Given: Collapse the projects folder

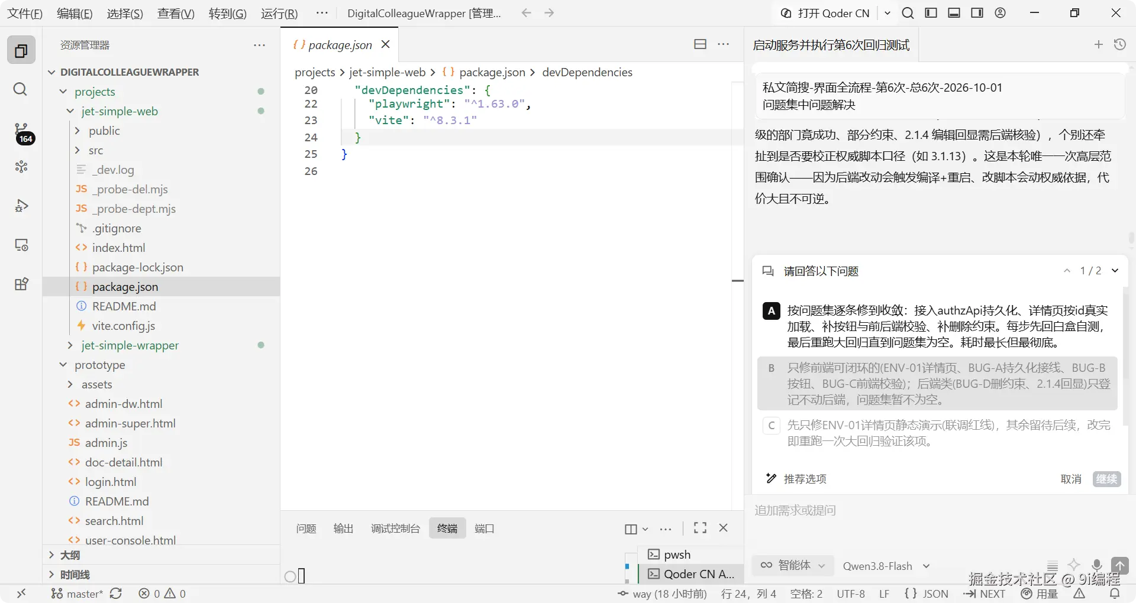Looking at the screenshot, I should 63,92.
